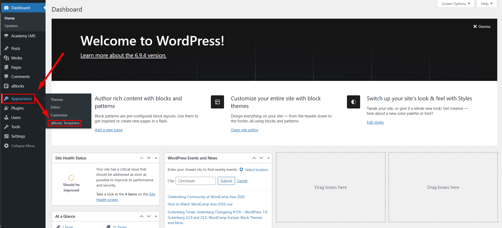Toggle At a Glance panel collapse
502x228 pixels.
pos(156,216)
